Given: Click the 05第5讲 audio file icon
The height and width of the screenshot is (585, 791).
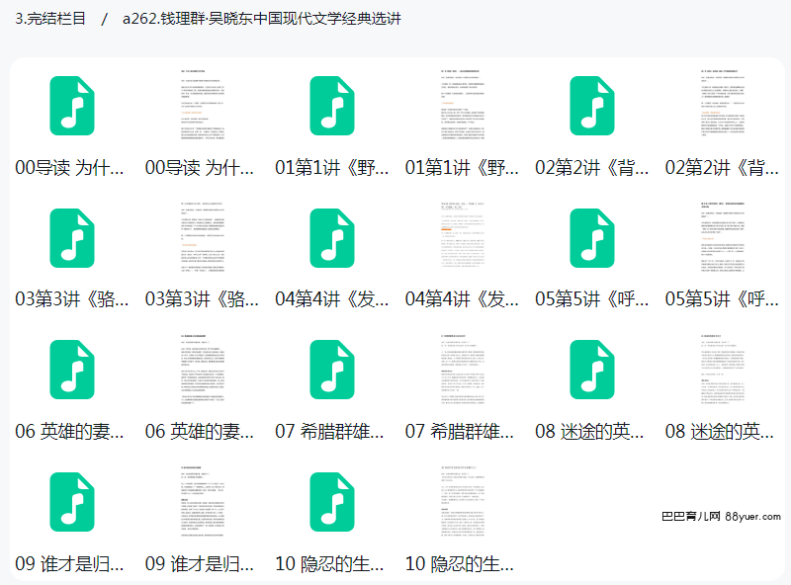Looking at the screenshot, I should coord(592,238).
